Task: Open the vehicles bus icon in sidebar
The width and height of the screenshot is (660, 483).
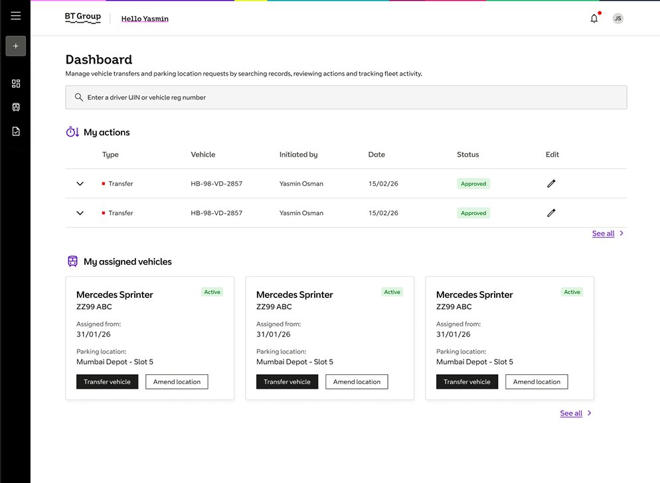Action: click(15, 107)
